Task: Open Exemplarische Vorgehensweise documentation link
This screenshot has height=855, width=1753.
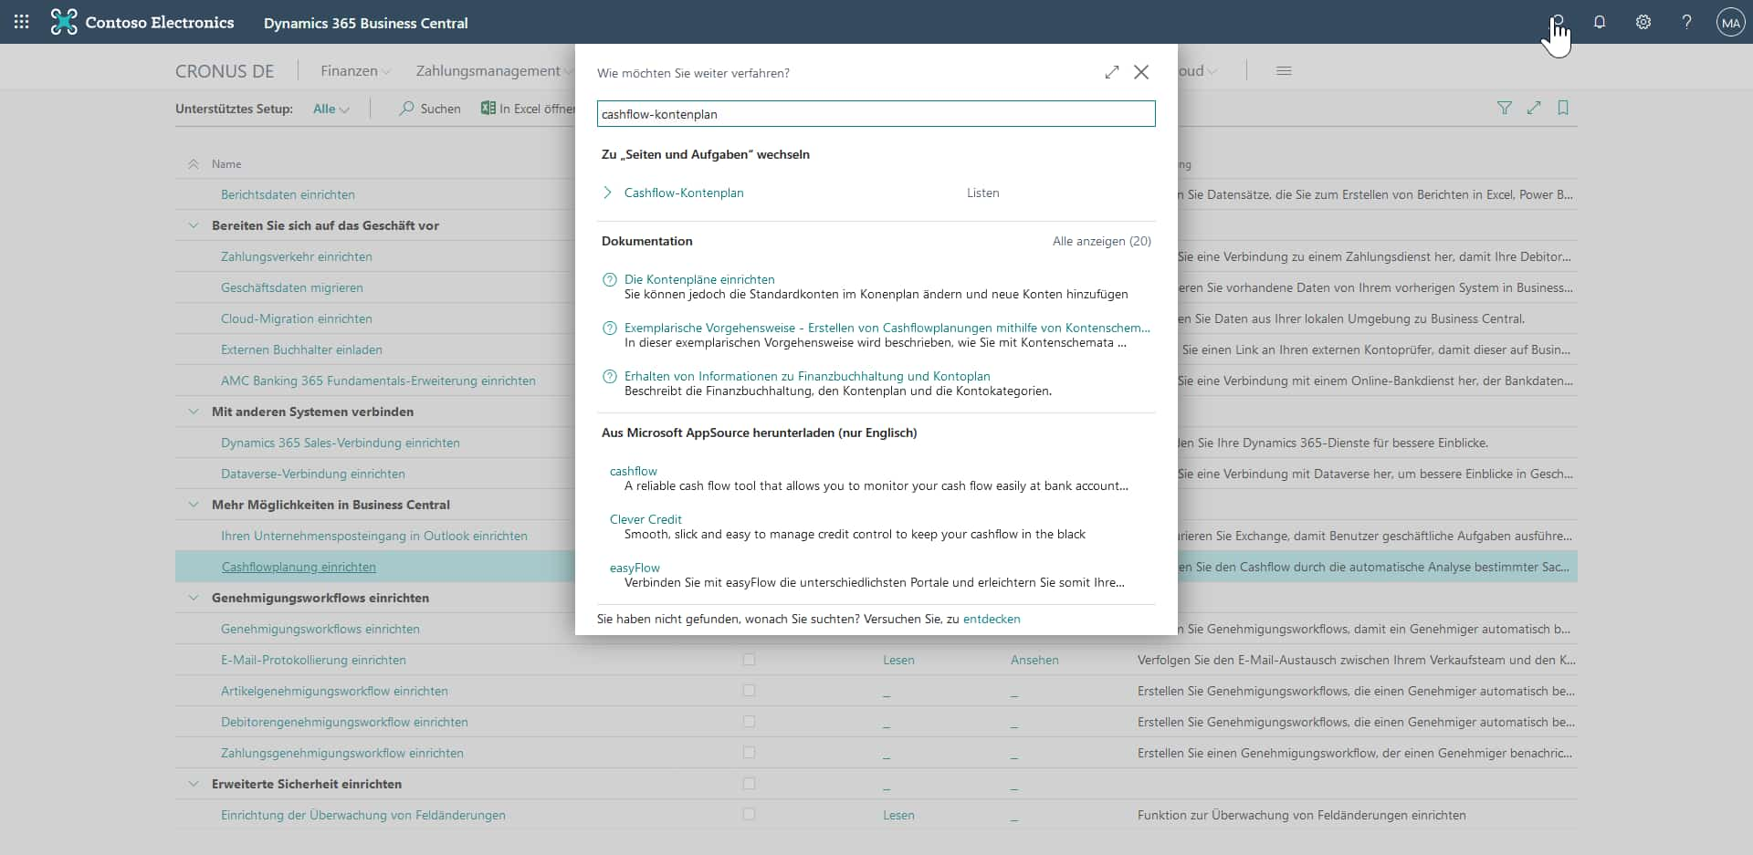Action: [x=887, y=328]
